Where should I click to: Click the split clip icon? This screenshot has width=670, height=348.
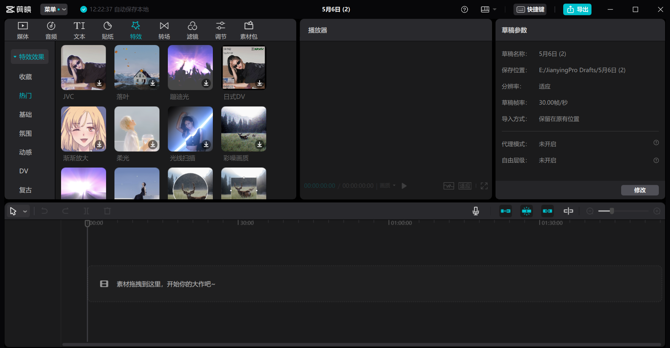[86, 211]
